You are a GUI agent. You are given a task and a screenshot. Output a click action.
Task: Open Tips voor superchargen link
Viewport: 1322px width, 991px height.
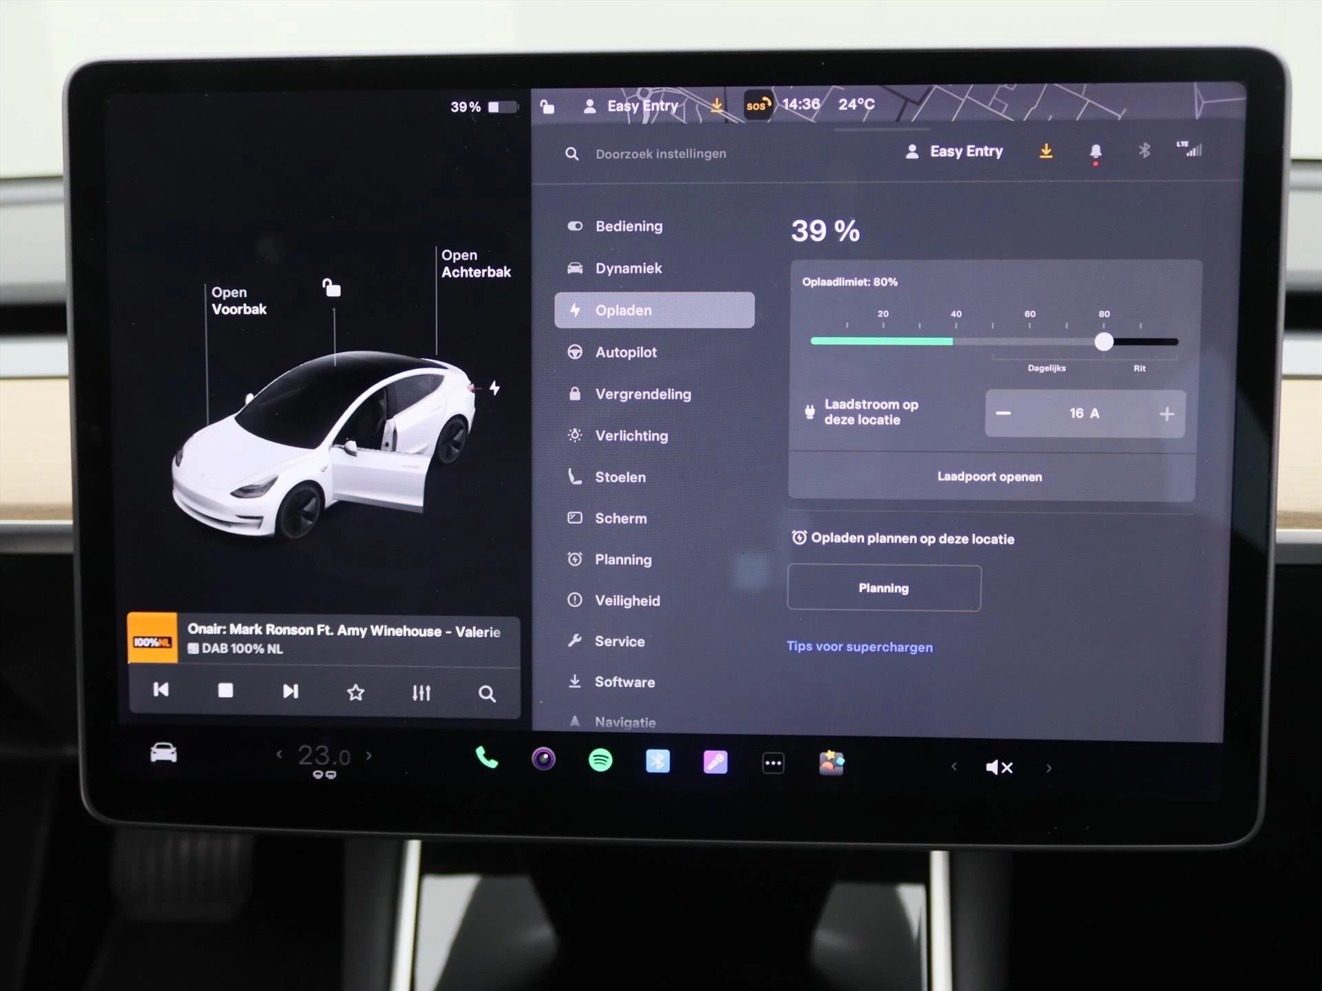[859, 647]
